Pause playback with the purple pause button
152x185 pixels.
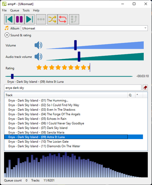click(x=19, y=19)
